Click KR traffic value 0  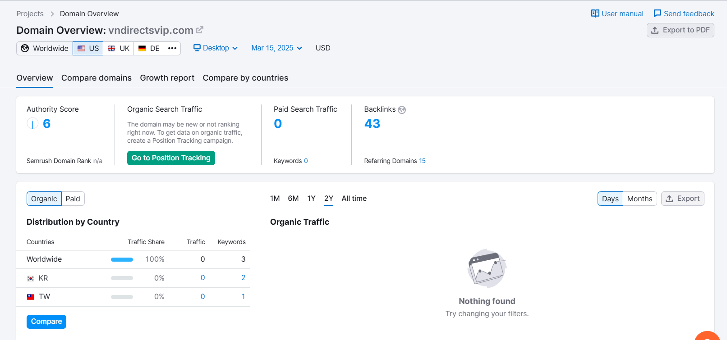click(203, 278)
